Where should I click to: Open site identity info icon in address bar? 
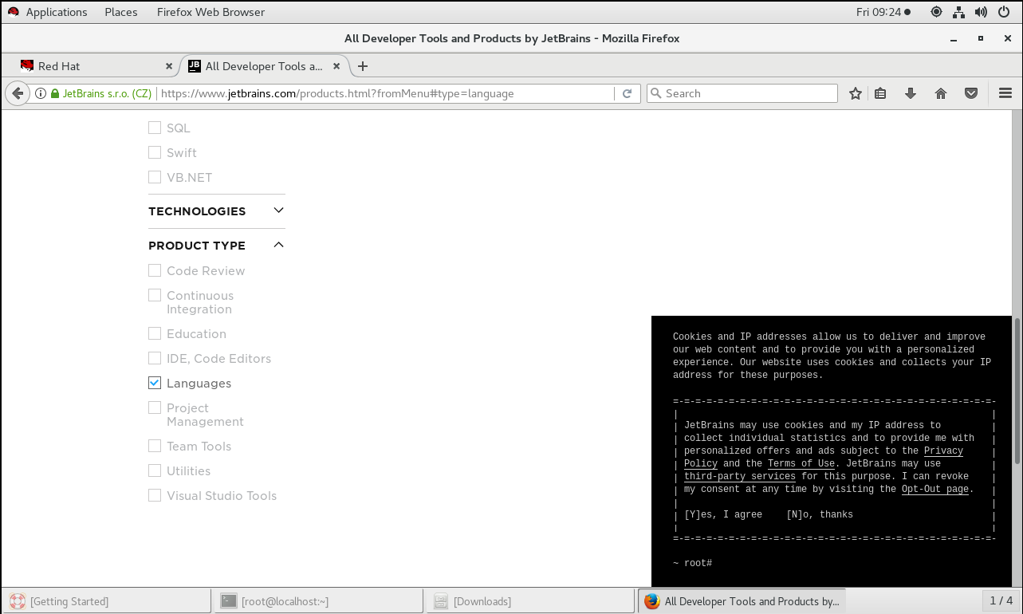pyautogui.click(x=41, y=93)
